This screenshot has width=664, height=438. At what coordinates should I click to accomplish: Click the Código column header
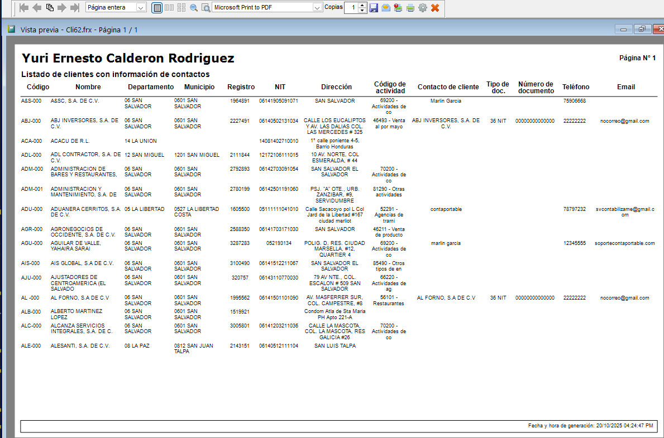click(x=38, y=86)
